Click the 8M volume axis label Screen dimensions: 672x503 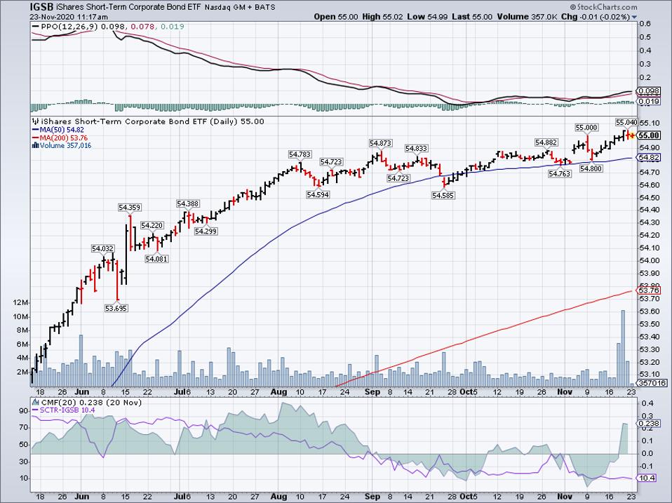point(22,330)
